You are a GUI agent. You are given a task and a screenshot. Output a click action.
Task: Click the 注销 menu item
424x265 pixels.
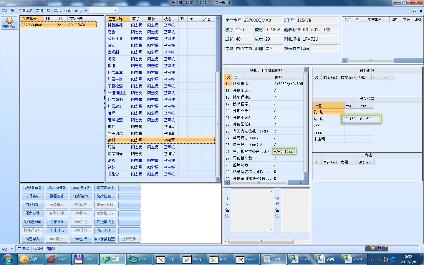click(x=68, y=11)
